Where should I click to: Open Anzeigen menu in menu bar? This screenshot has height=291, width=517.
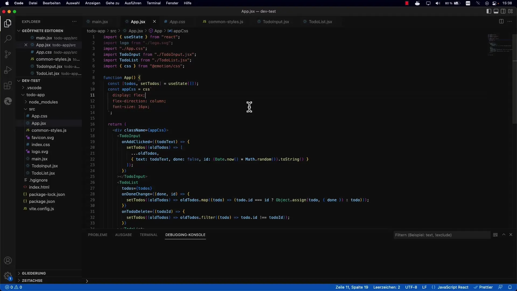93,3
